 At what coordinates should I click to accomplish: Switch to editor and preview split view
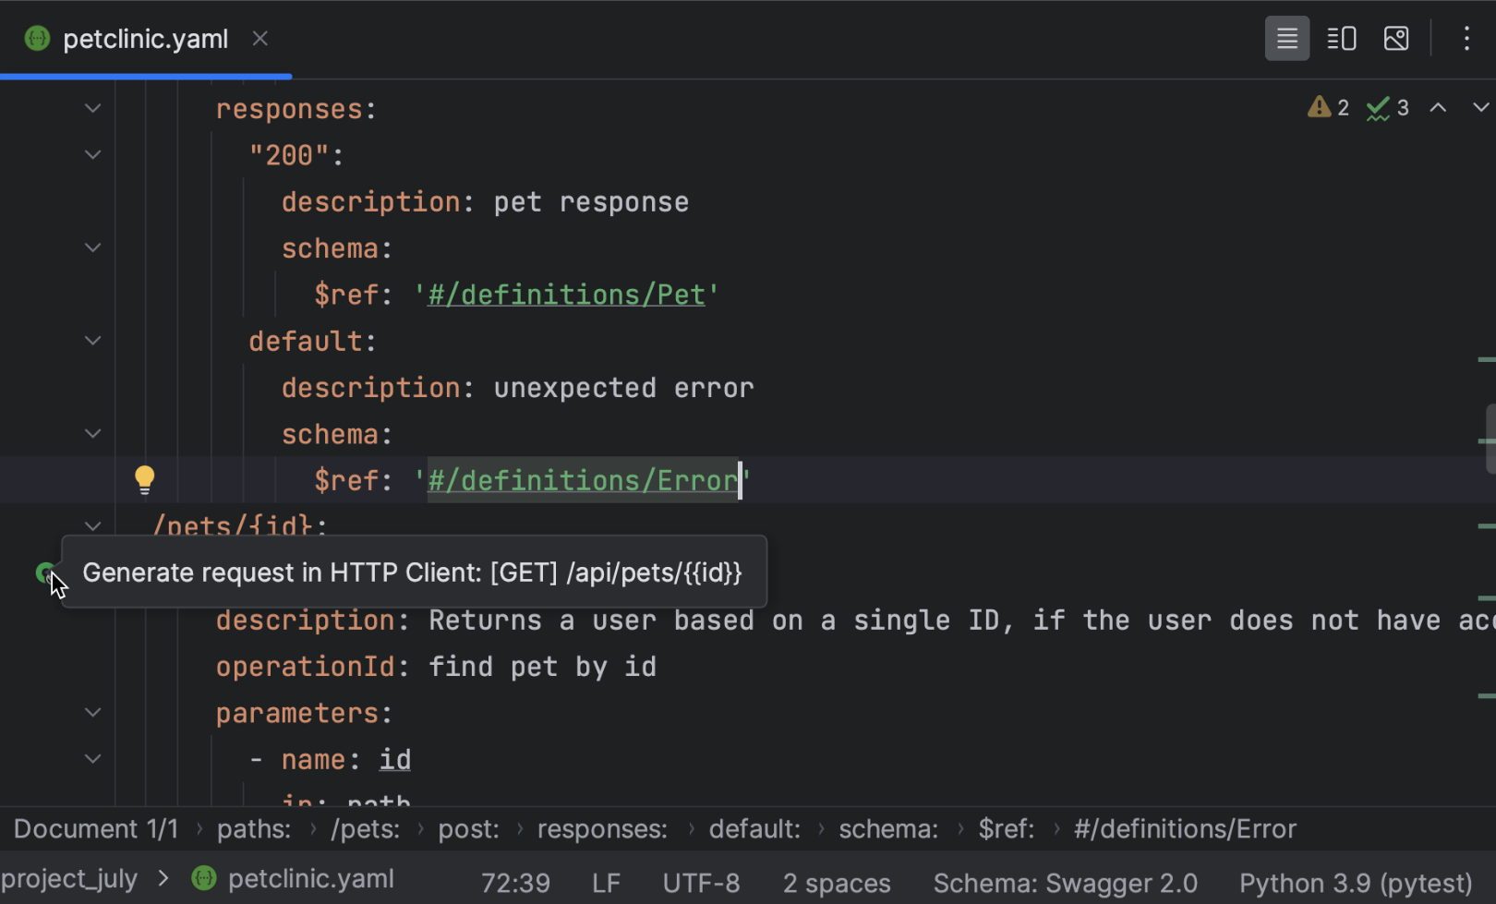pos(1341,39)
